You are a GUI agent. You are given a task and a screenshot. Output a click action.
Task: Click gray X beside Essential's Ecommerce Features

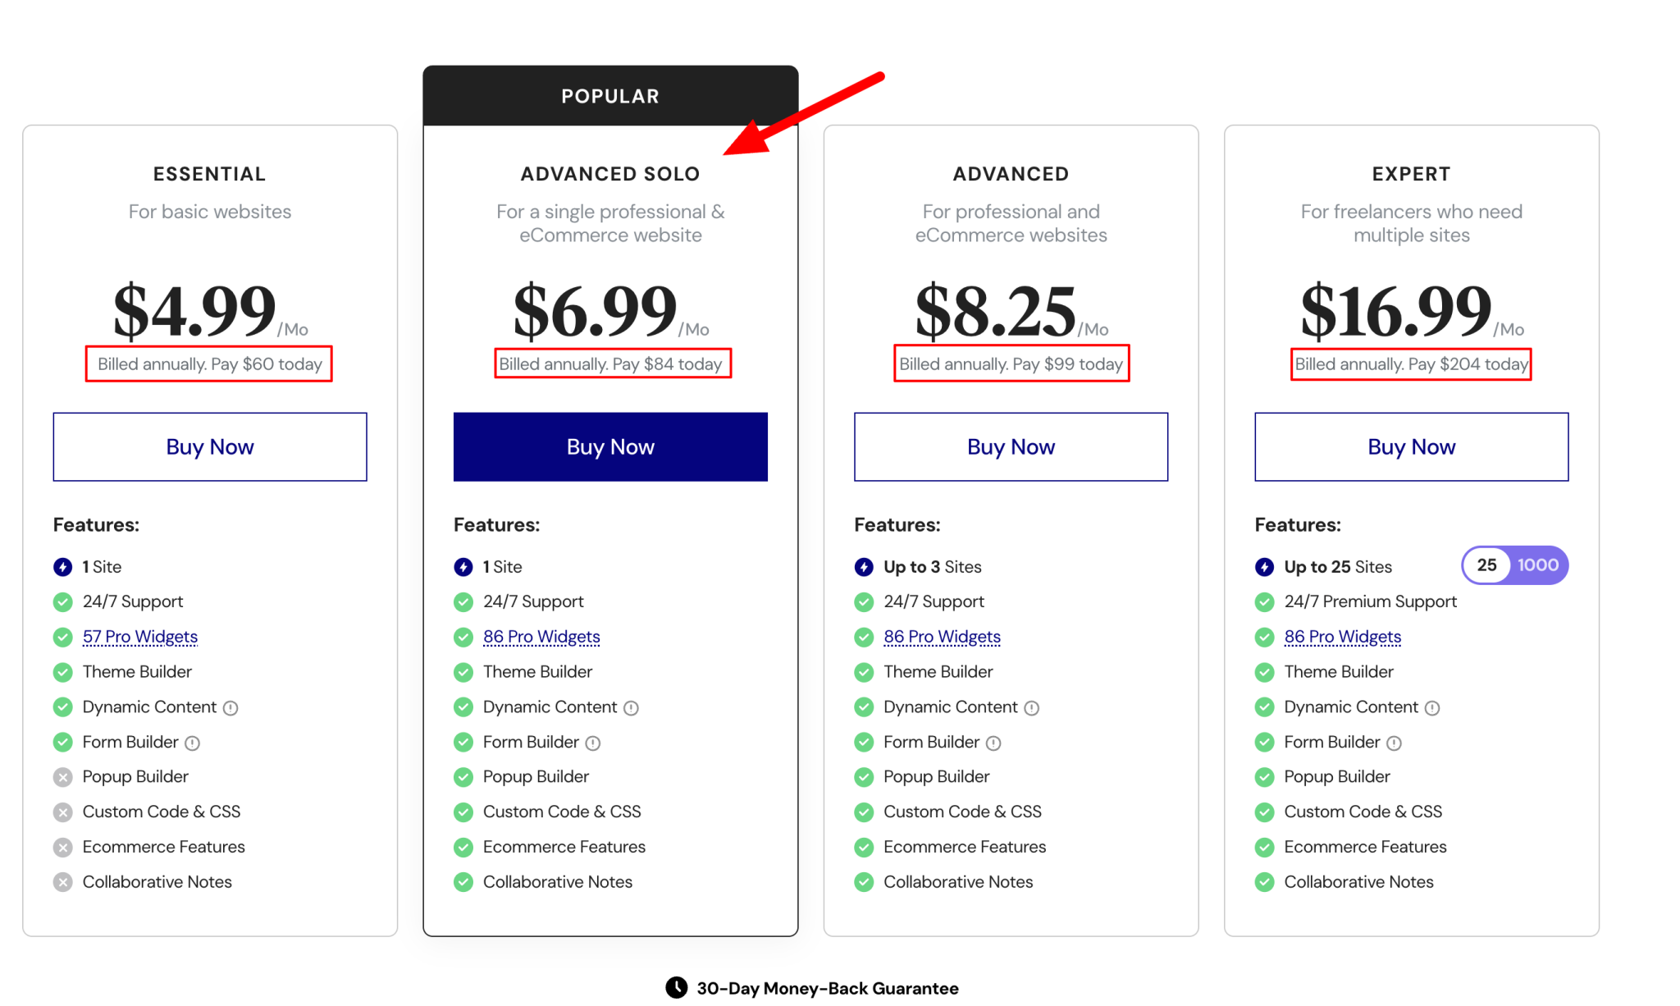pyautogui.click(x=63, y=847)
